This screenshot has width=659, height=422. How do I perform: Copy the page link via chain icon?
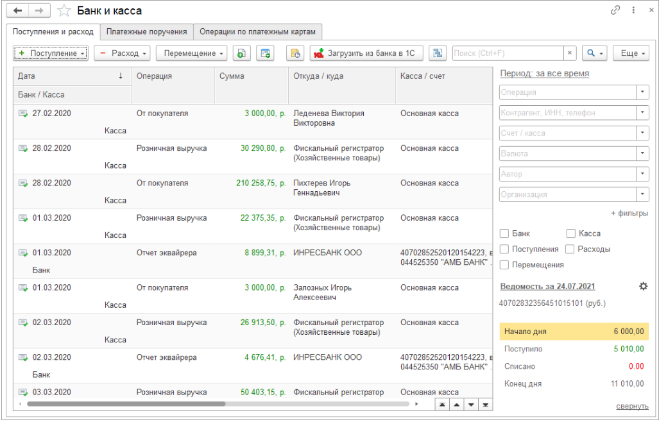(x=615, y=10)
